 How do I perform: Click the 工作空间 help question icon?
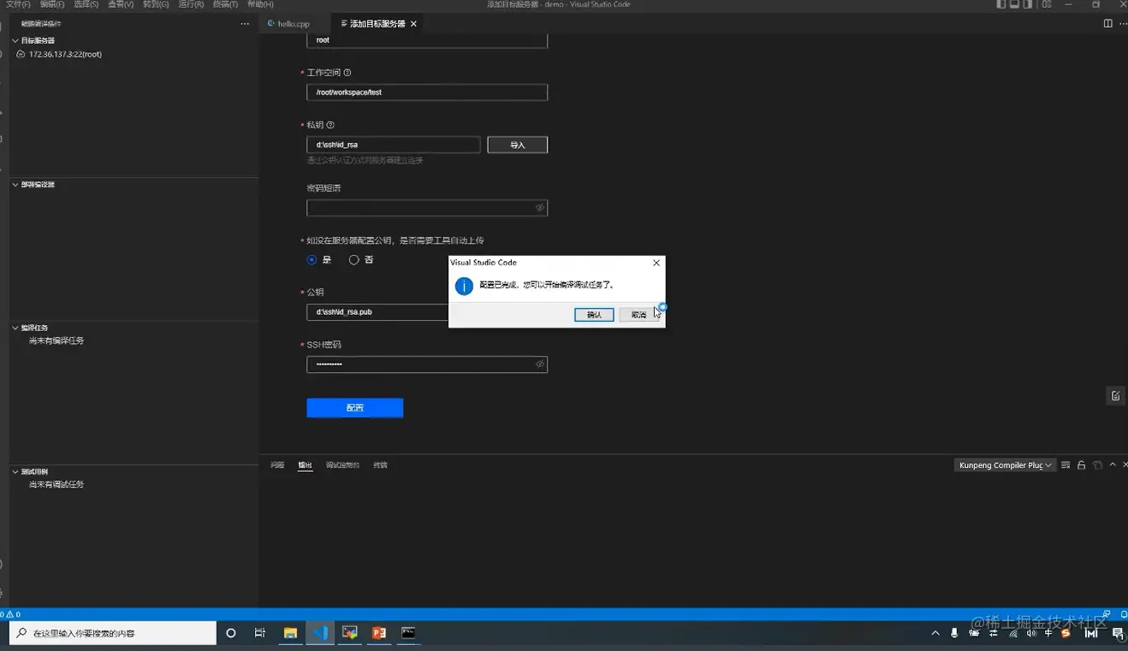tap(347, 73)
